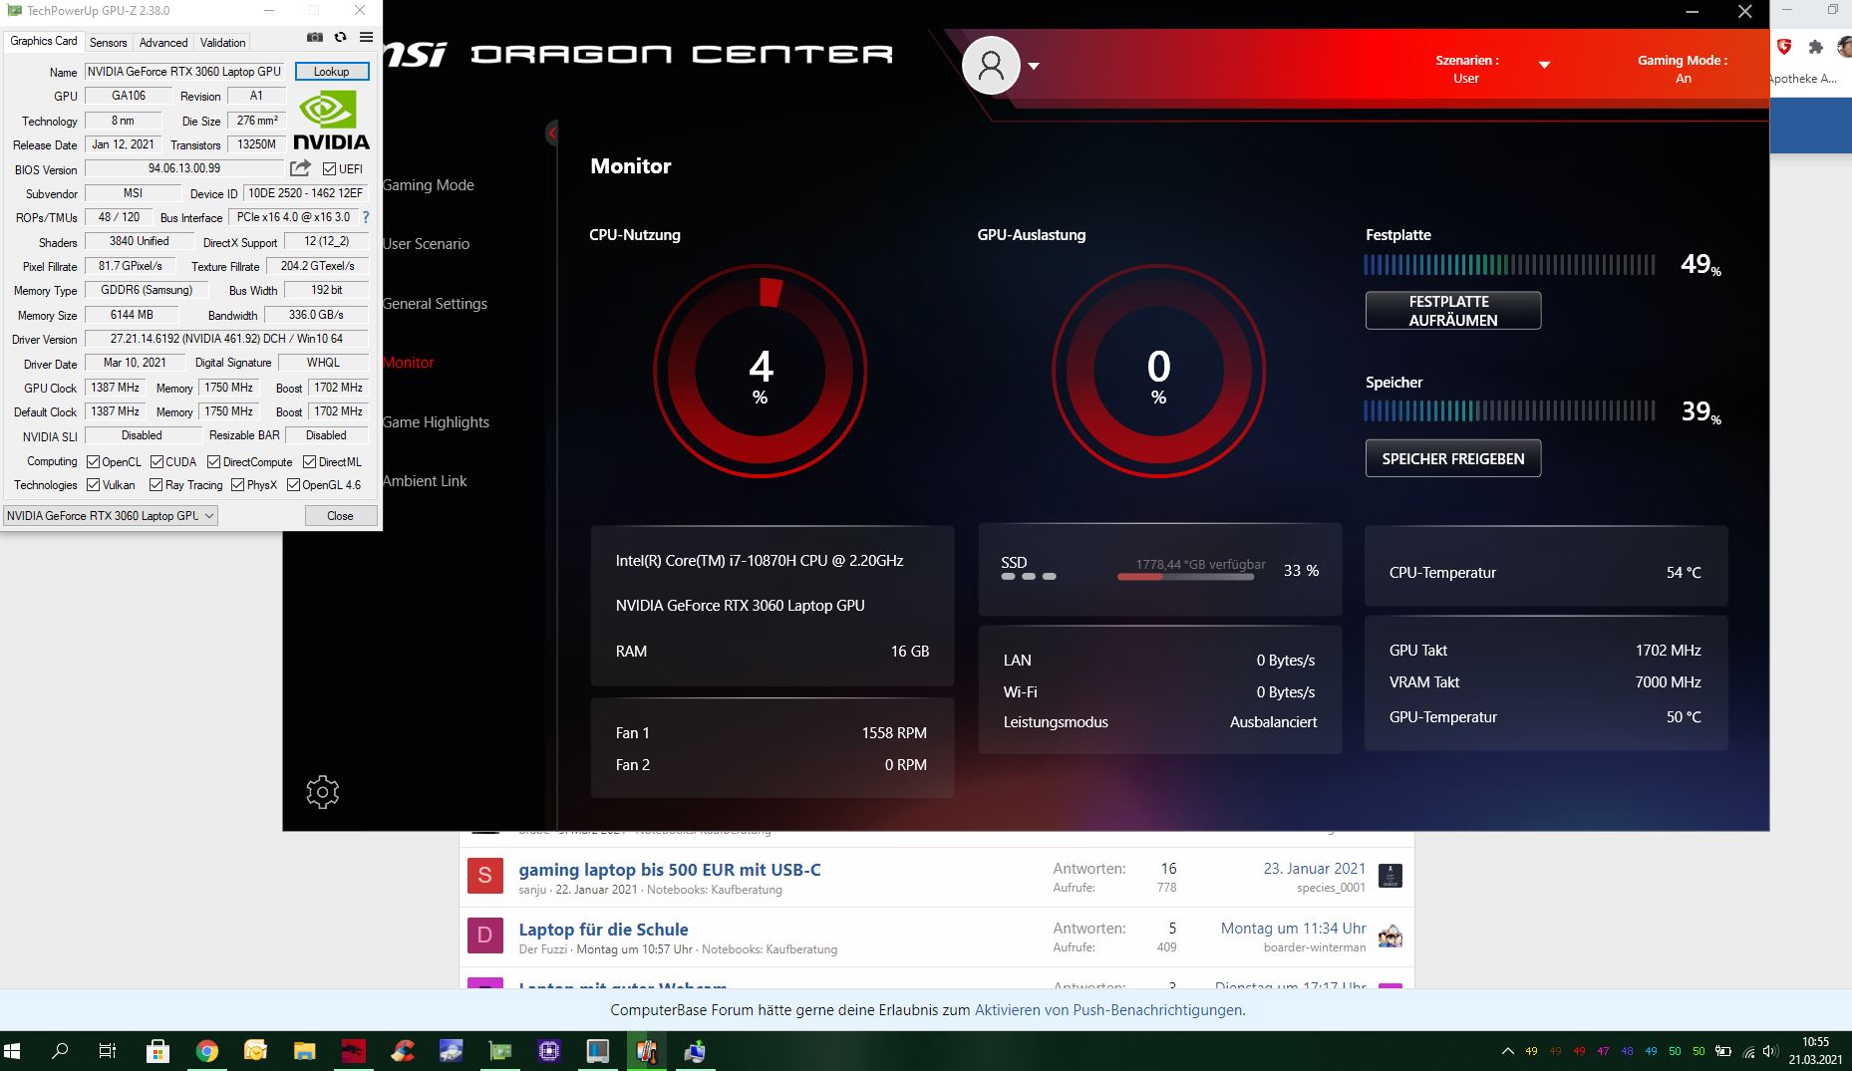Click the GPU Name text field
Screen dimensions: 1852x1071
pos(184,72)
